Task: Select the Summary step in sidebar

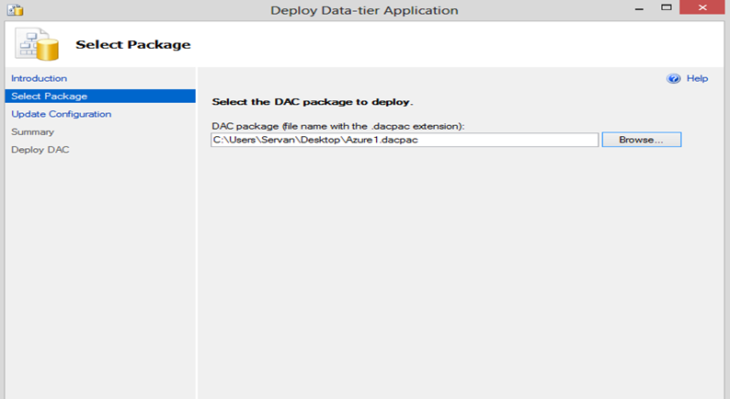Action: click(32, 131)
